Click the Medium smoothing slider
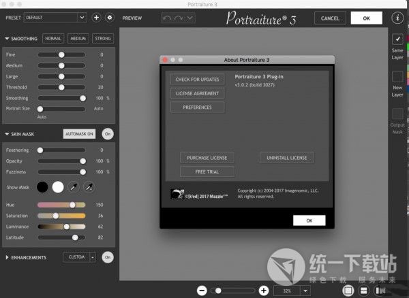Screen dimensions: 409x298 [61, 65]
